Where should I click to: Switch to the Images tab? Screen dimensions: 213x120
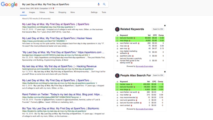coord(32,12)
